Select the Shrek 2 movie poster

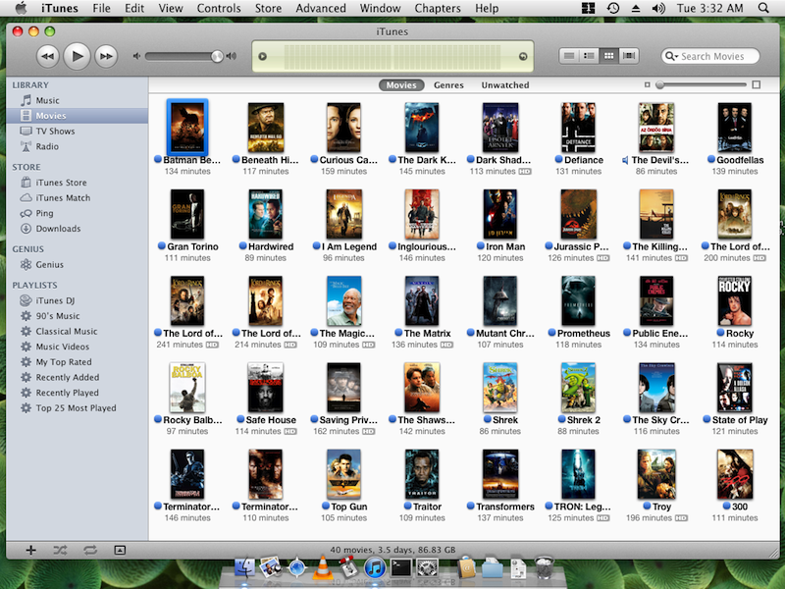coord(578,387)
